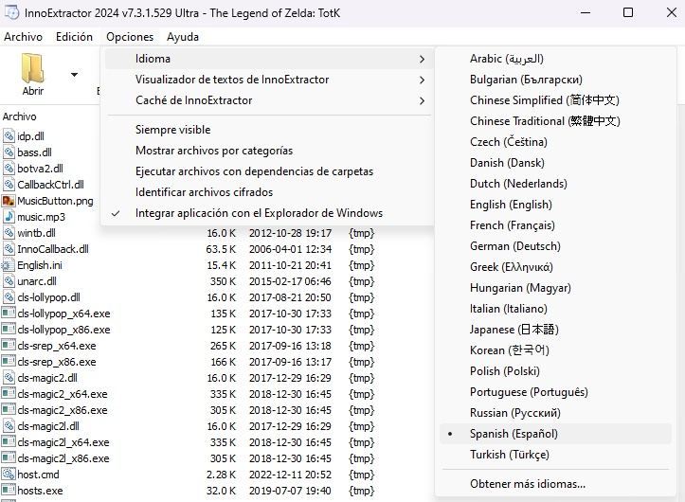The height and width of the screenshot is (502, 685).
Task: Select Hungarian (Magyar) language
Action: tap(555, 288)
